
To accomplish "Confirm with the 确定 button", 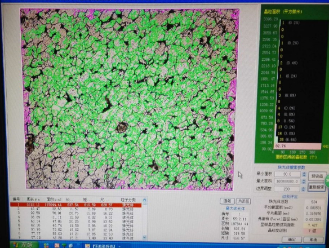I will pyautogui.click(x=292, y=240).
